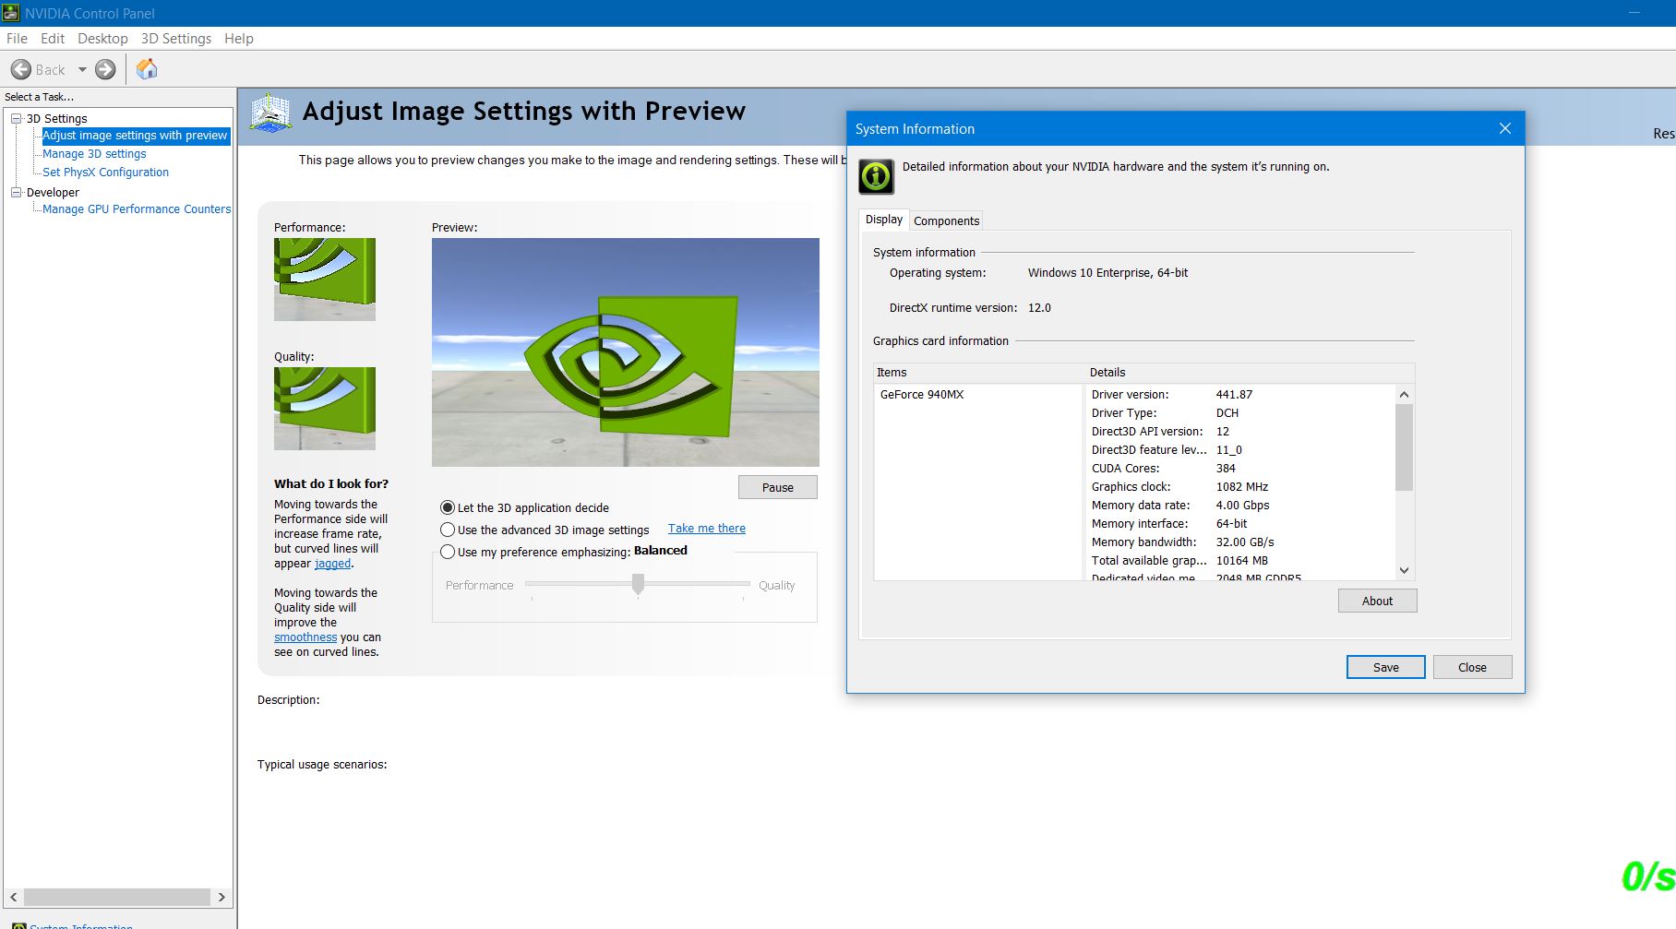Viewport: 1676px width, 929px height.
Task: Open Manage GPU Performance Counters
Action: point(137,209)
